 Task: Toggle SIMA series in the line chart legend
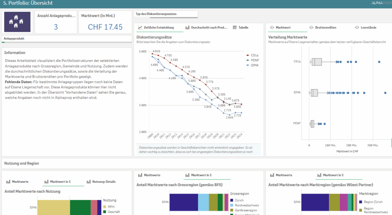pos(253,65)
